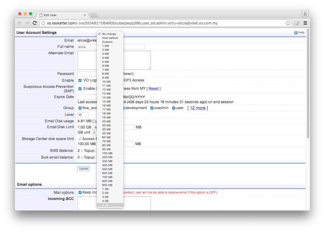Click the address bar URL

click(x=132, y=23)
